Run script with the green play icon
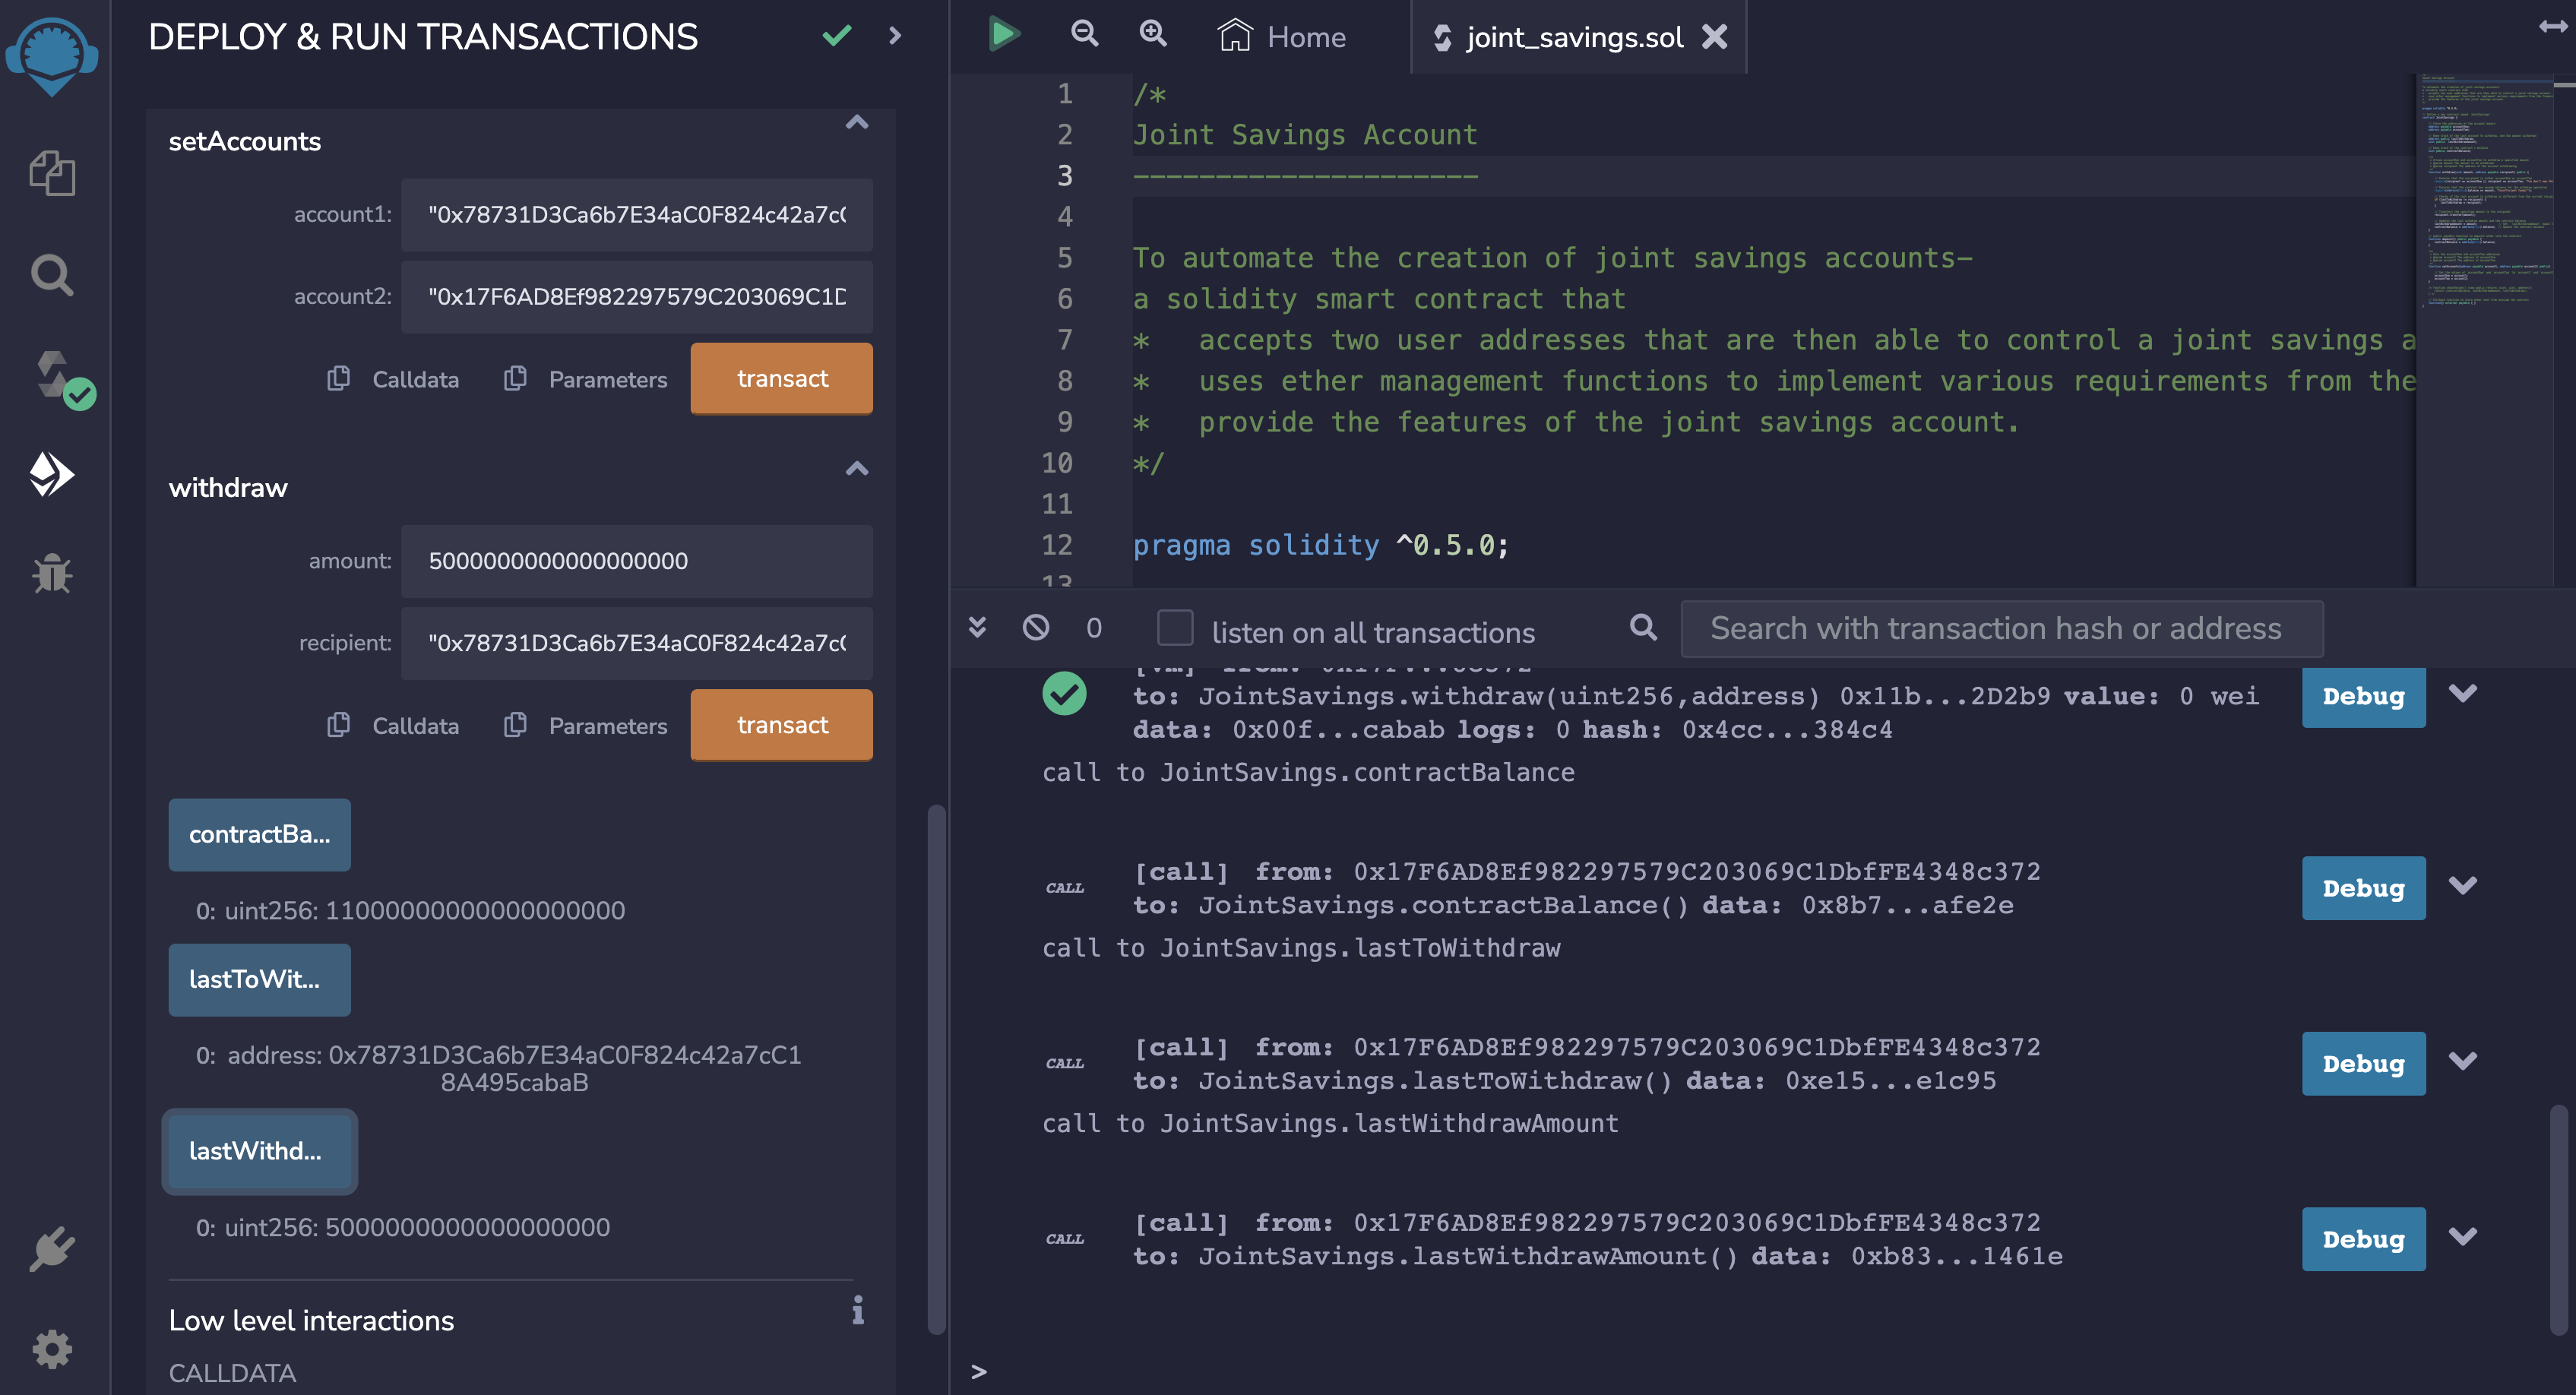This screenshot has width=2576, height=1395. click(1004, 34)
